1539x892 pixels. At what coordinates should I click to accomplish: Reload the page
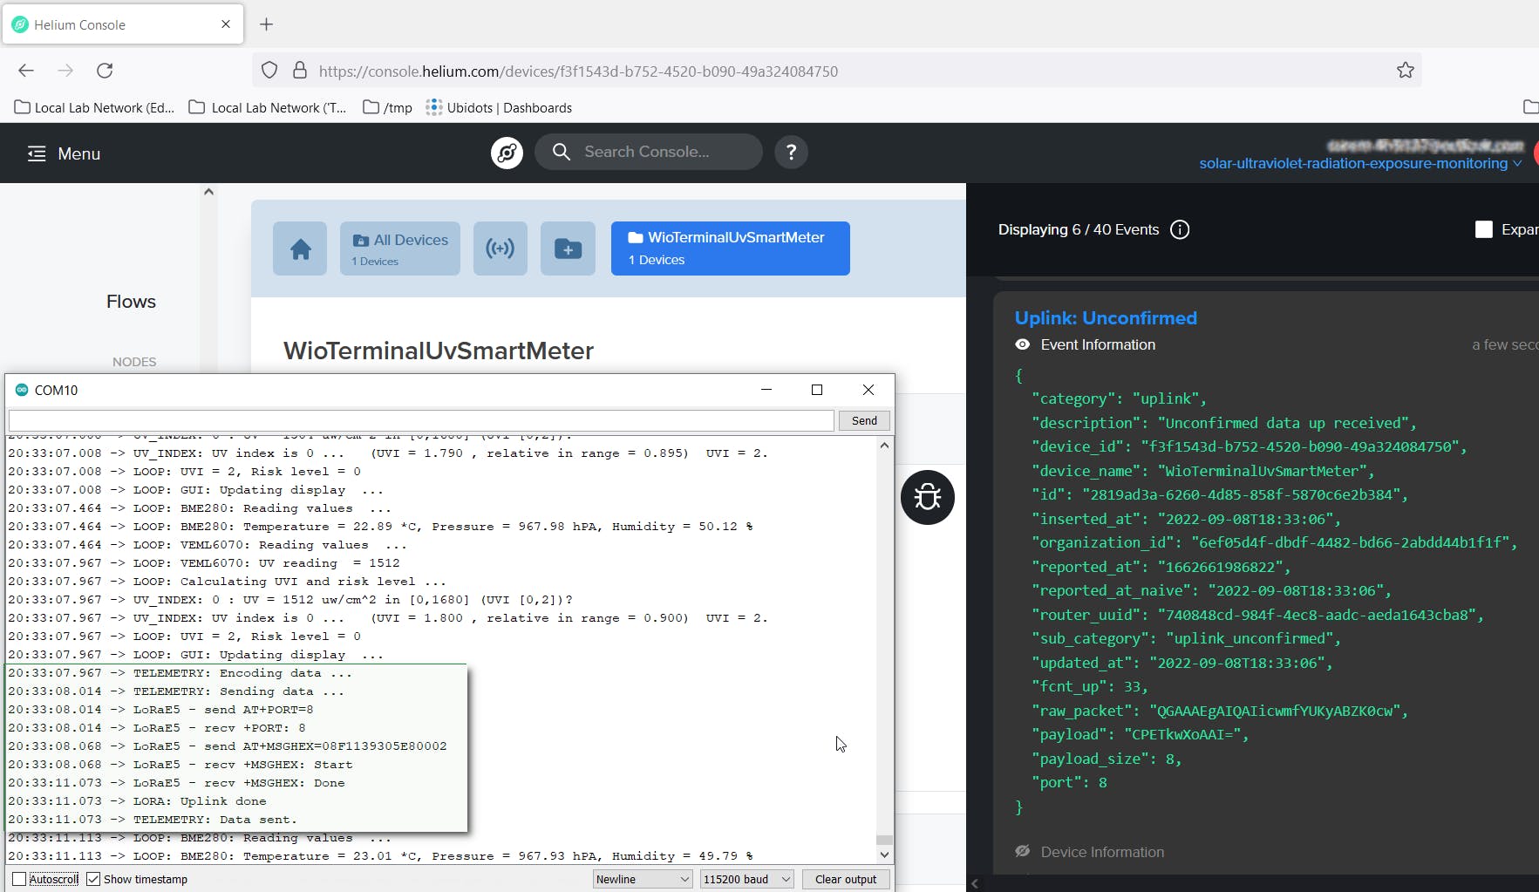point(105,71)
